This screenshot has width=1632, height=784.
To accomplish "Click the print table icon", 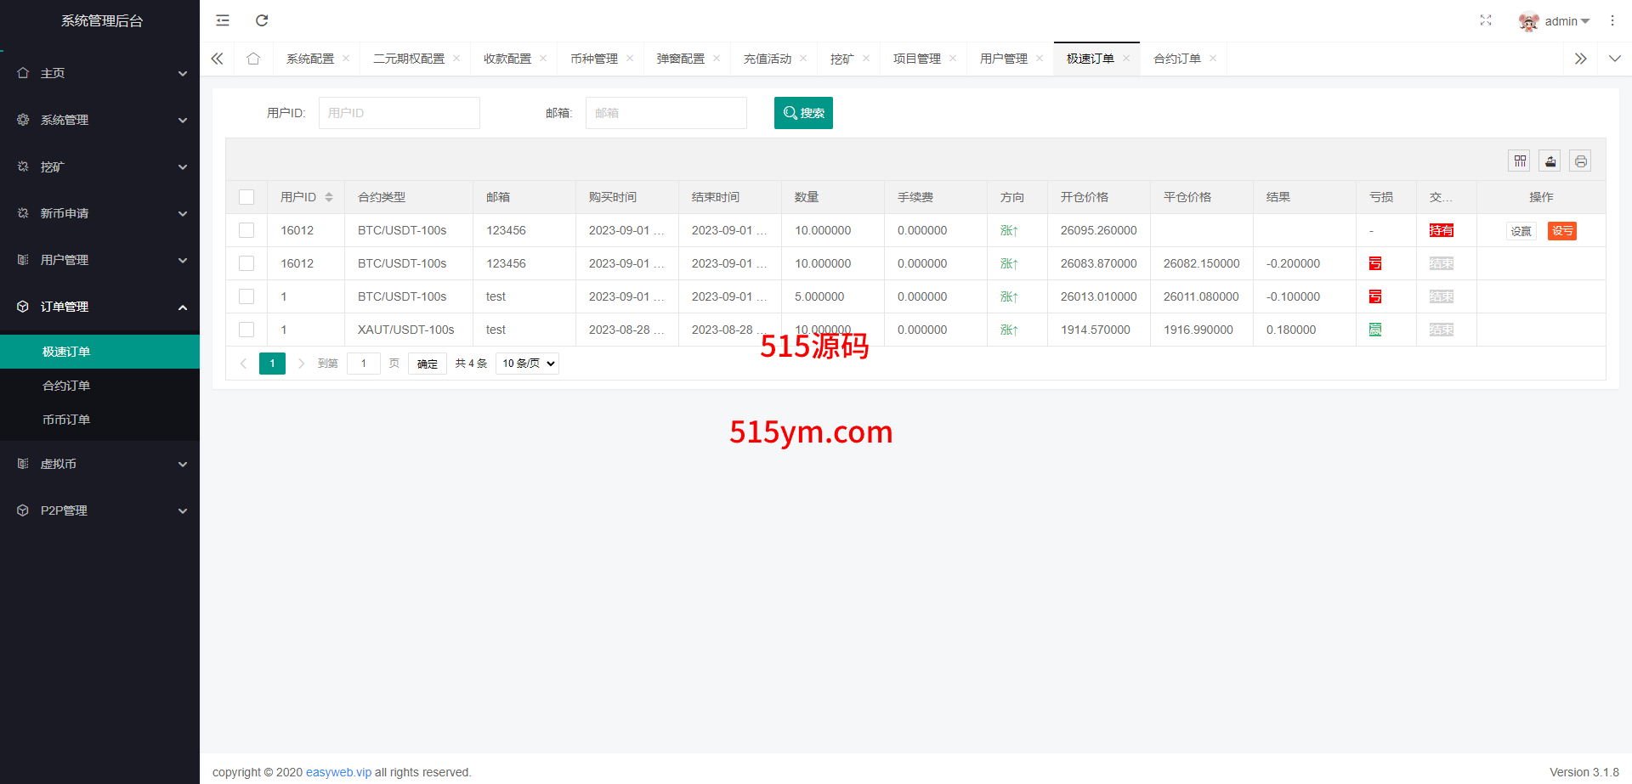I will click(1580, 161).
